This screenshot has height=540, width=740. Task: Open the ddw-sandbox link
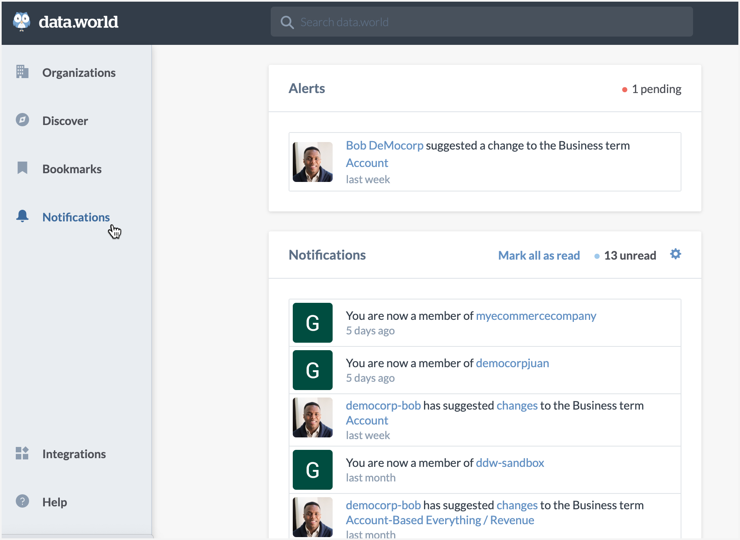pyautogui.click(x=510, y=463)
